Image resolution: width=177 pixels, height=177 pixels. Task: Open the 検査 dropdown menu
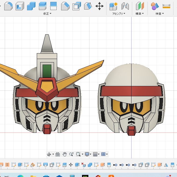tap(160, 14)
